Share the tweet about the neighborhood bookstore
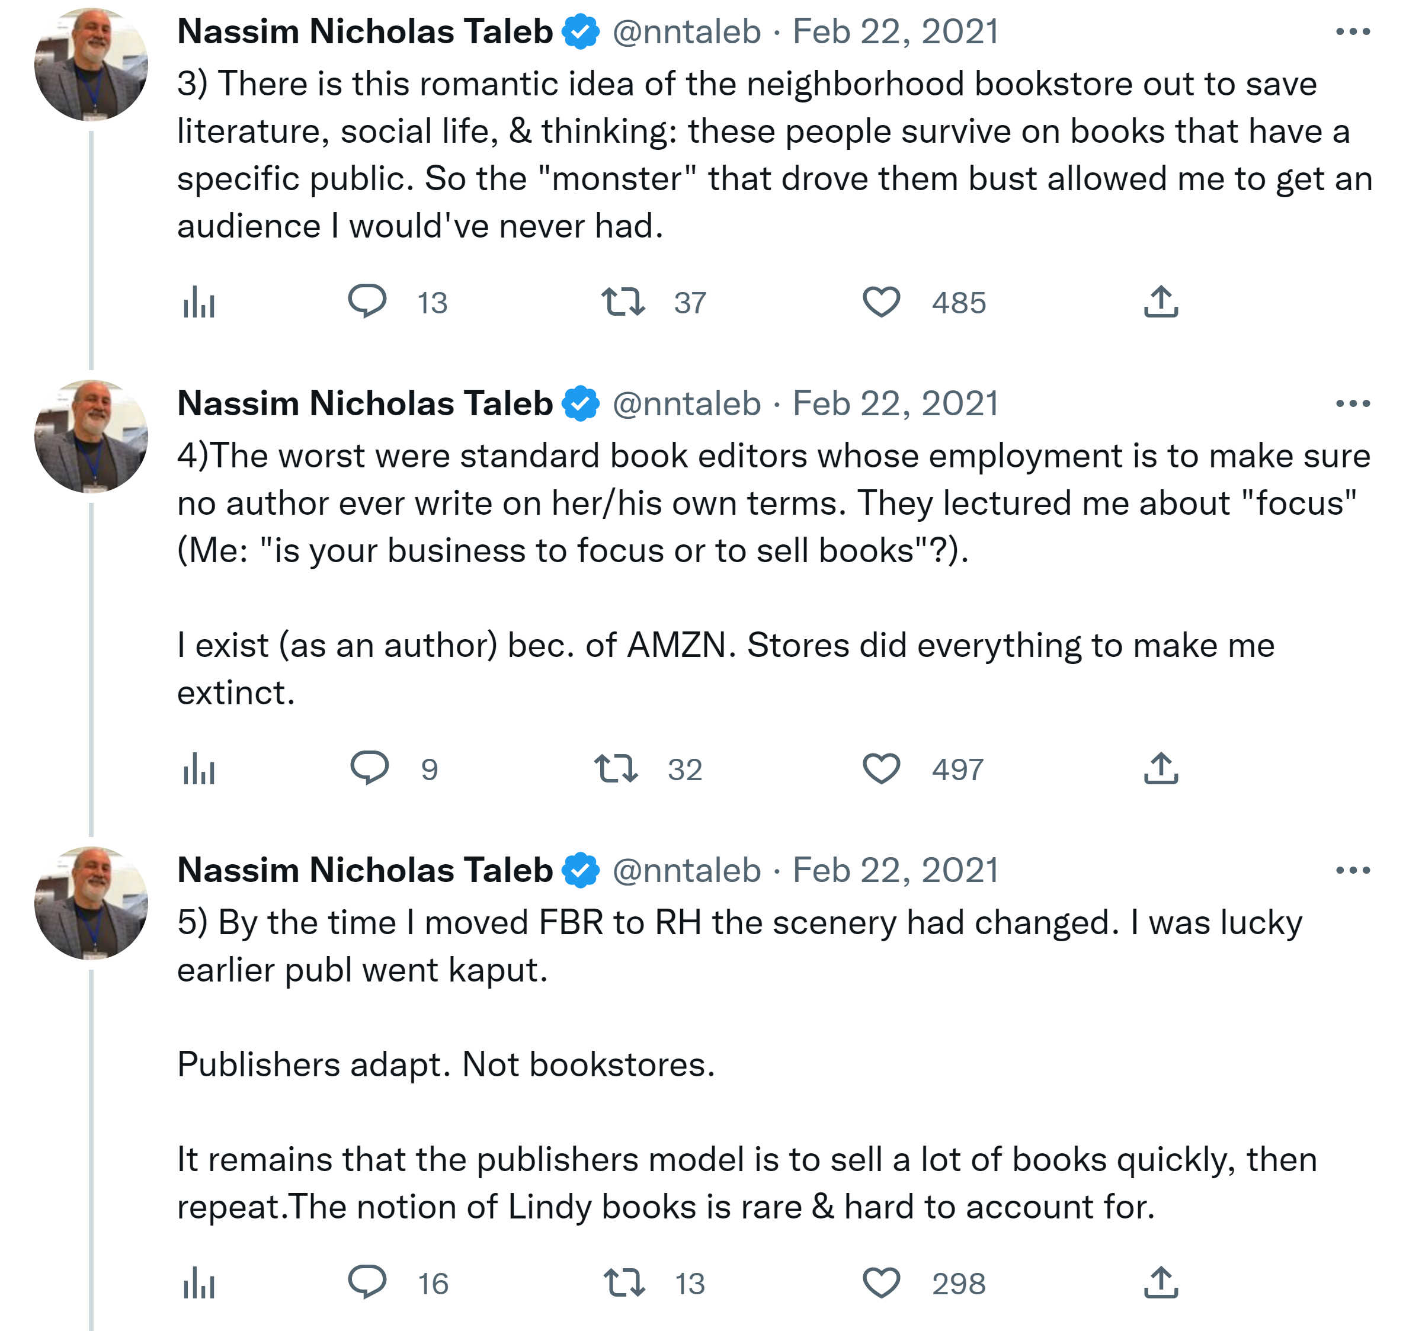The height and width of the screenshot is (1331, 1406). click(1161, 302)
